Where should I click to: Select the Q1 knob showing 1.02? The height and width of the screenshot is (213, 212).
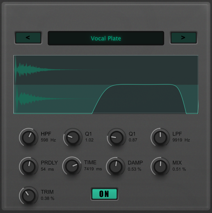(73, 138)
